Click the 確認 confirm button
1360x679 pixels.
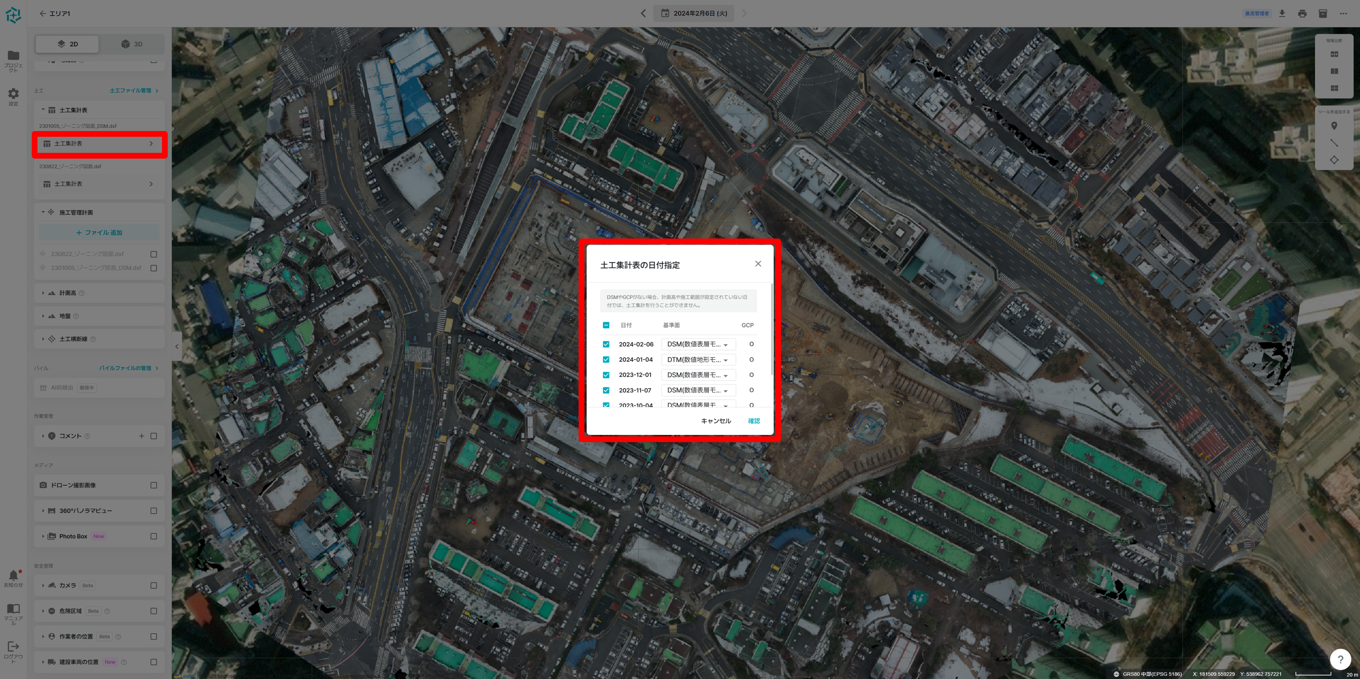click(x=753, y=421)
